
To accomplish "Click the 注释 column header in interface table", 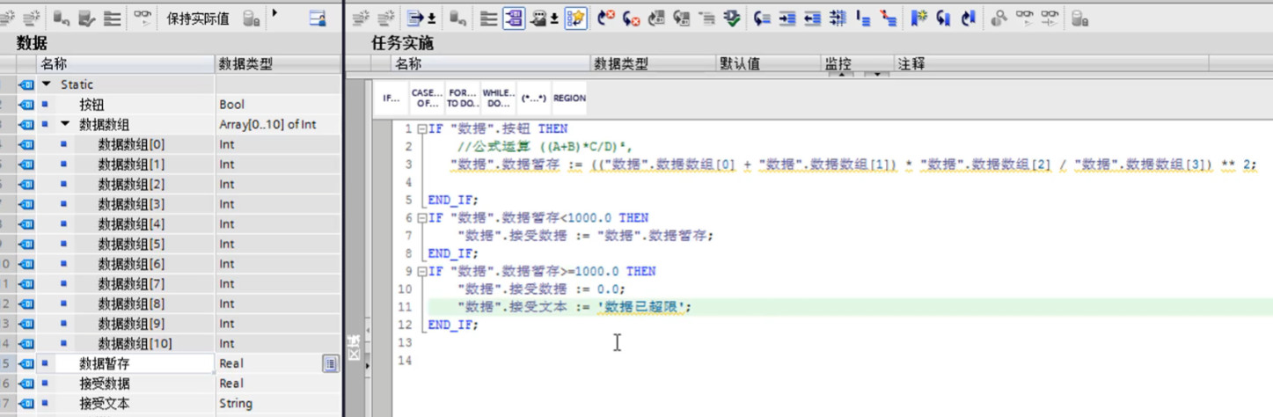I will pos(1050,64).
